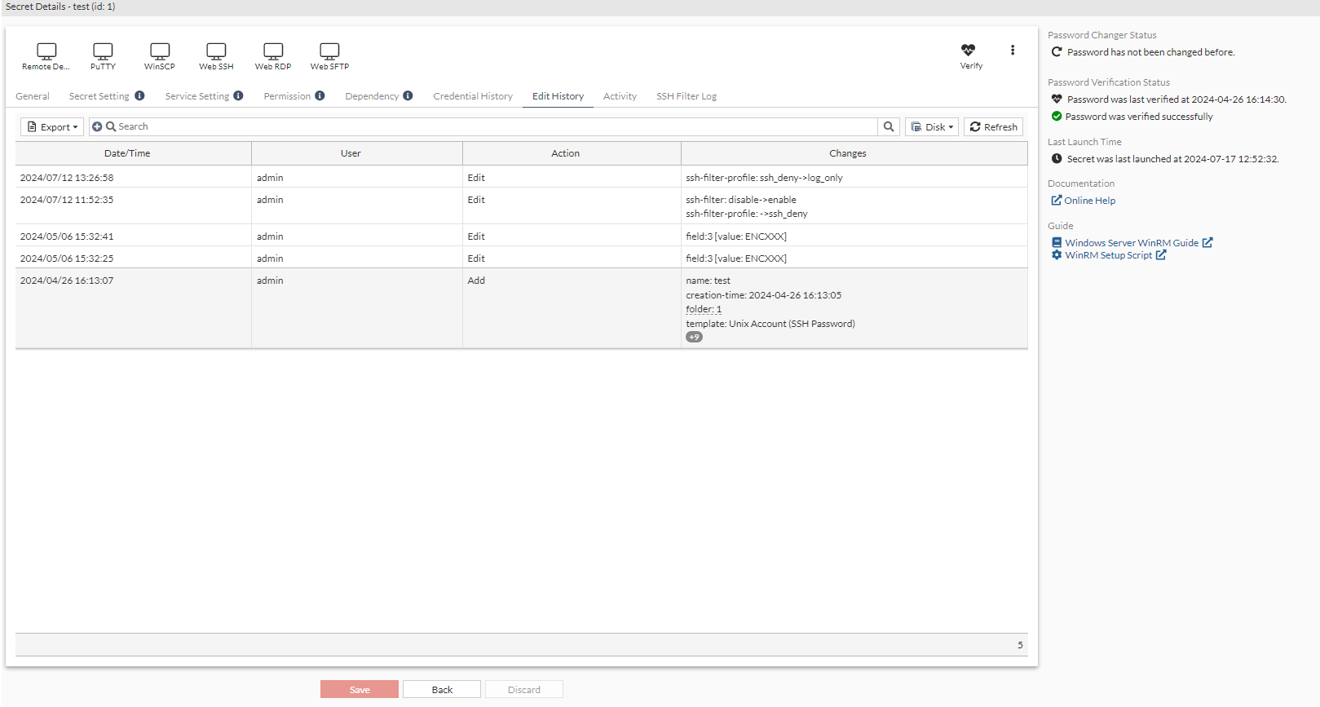This screenshot has height=707, width=1320.
Task: Show info icon next to Secret Setting
Action: (x=139, y=95)
